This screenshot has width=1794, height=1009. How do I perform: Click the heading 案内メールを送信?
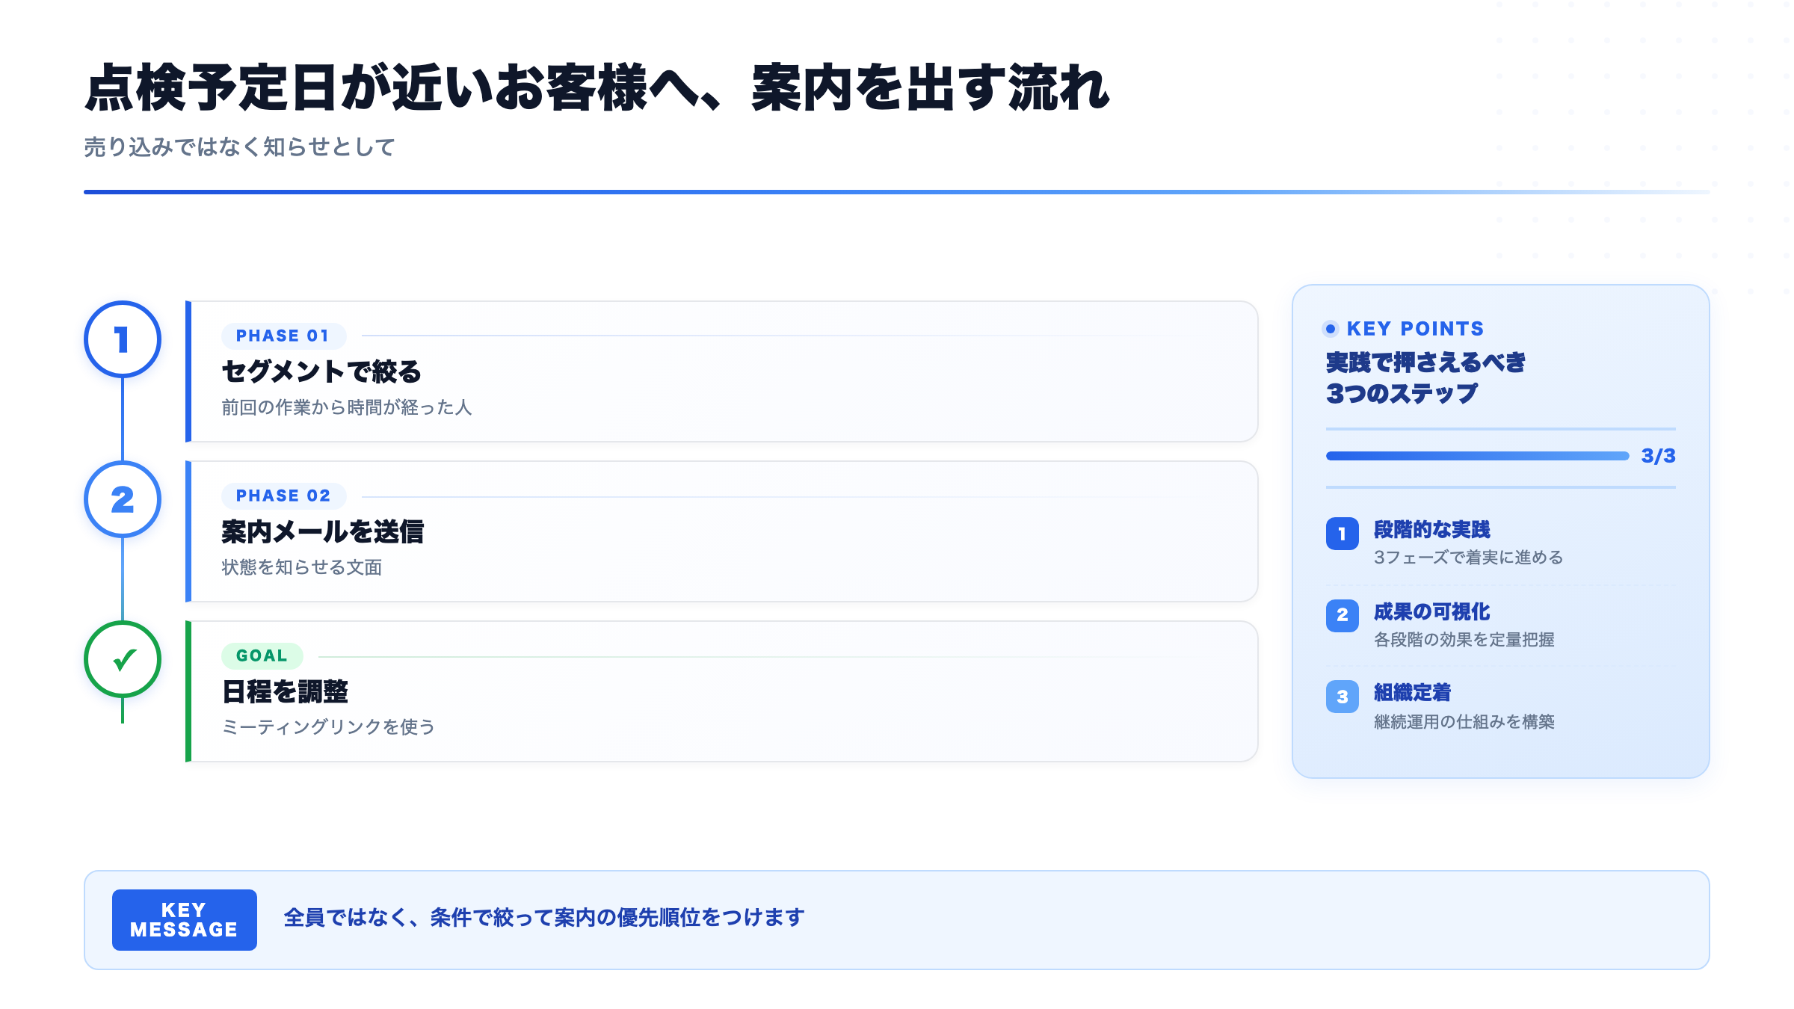click(x=323, y=531)
